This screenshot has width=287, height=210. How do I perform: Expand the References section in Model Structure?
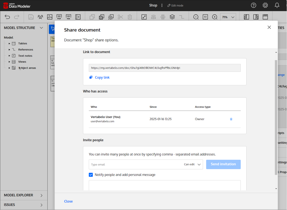click(9, 49)
